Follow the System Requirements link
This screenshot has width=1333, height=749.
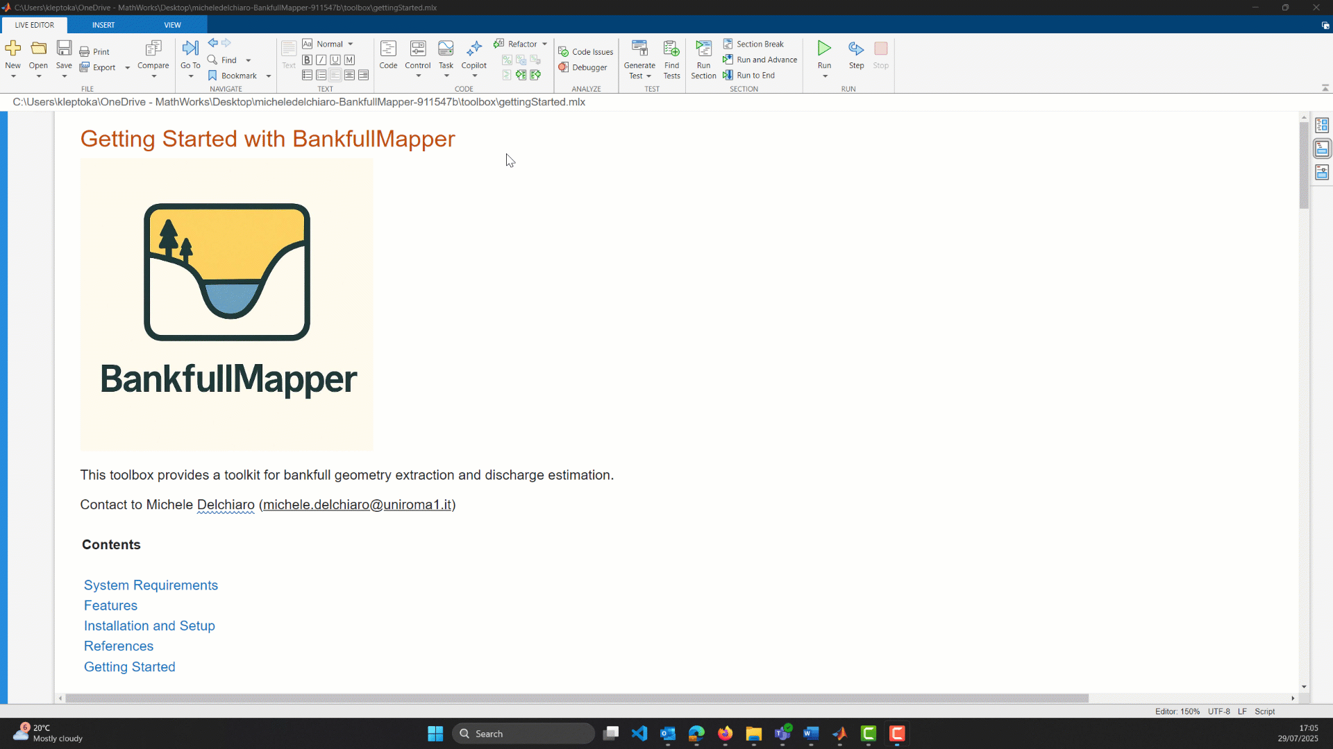pyautogui.click(x=151, y=585)
